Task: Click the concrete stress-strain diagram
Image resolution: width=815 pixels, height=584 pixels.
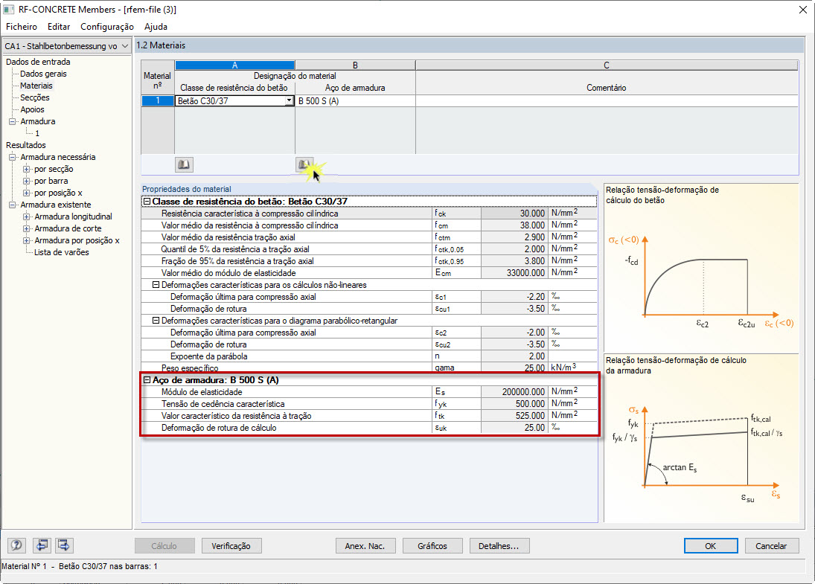Action: pyautogui.click(x=700, y=268)
